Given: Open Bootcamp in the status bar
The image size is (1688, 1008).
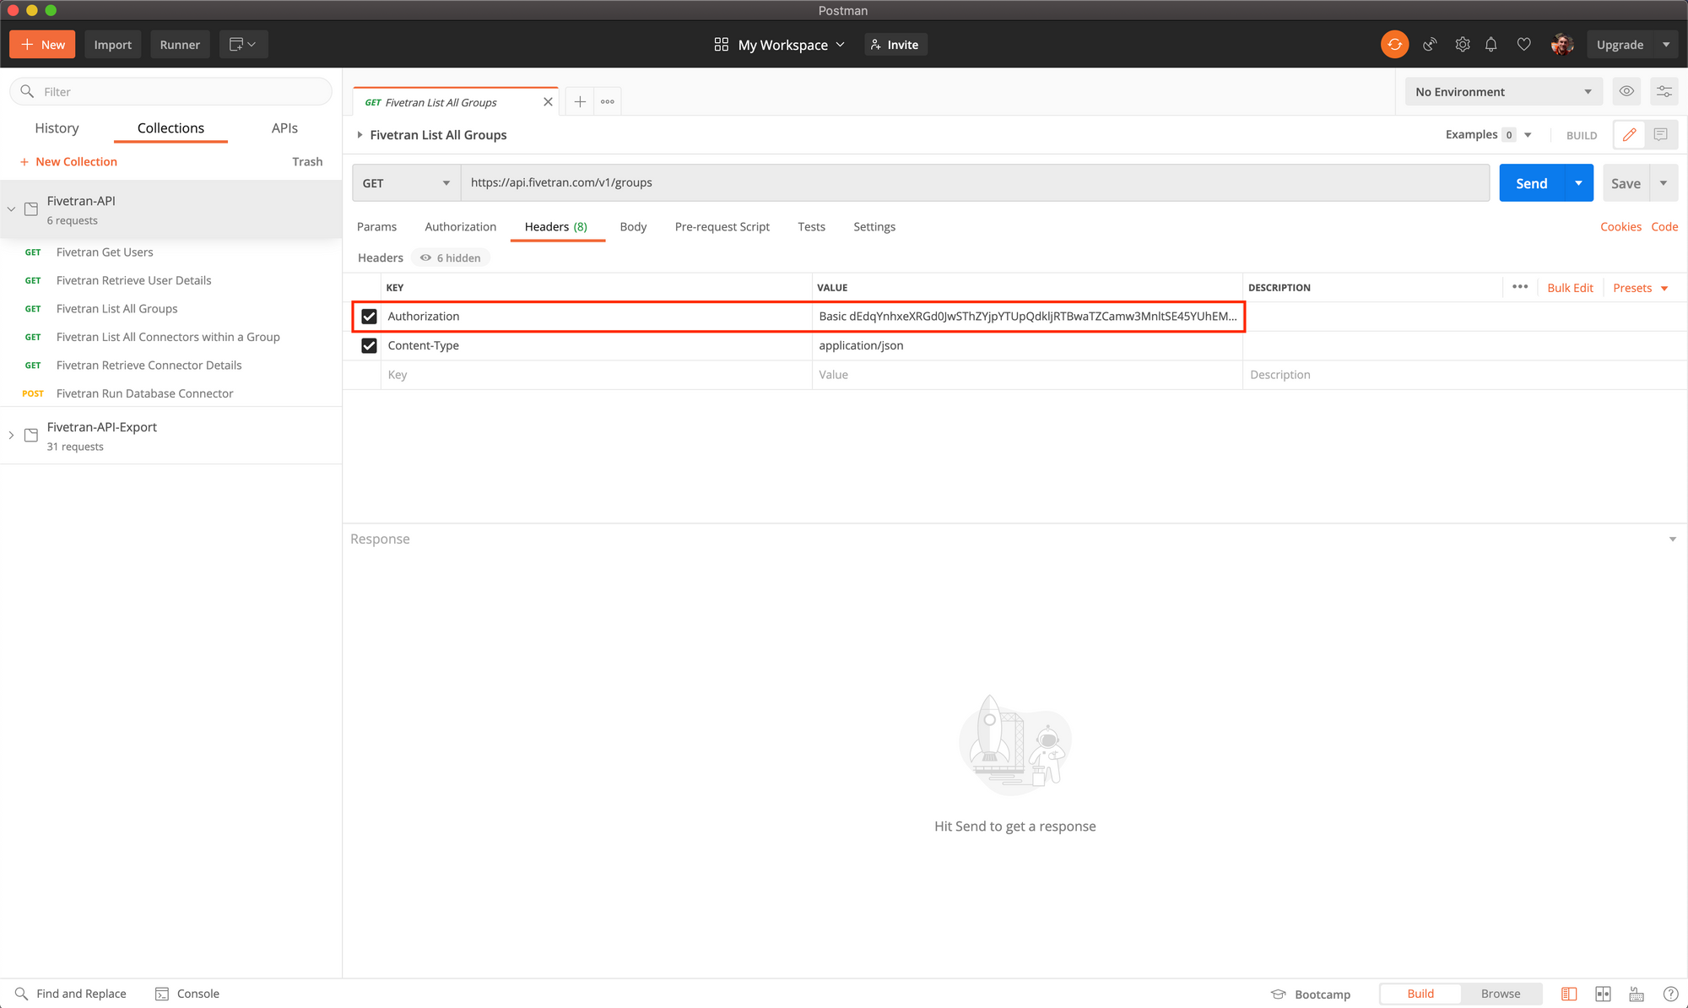Looking at the screenshot, I should tap(1311, 994).
